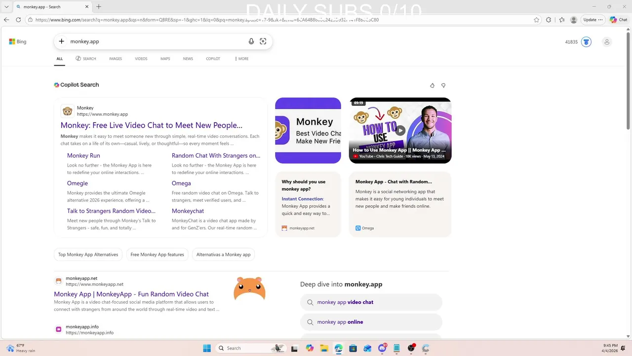Image resolution: width=632 pixels, height=356 pixels.
Task: Switch to the IMAGES tab
Action: click(116, 59)
